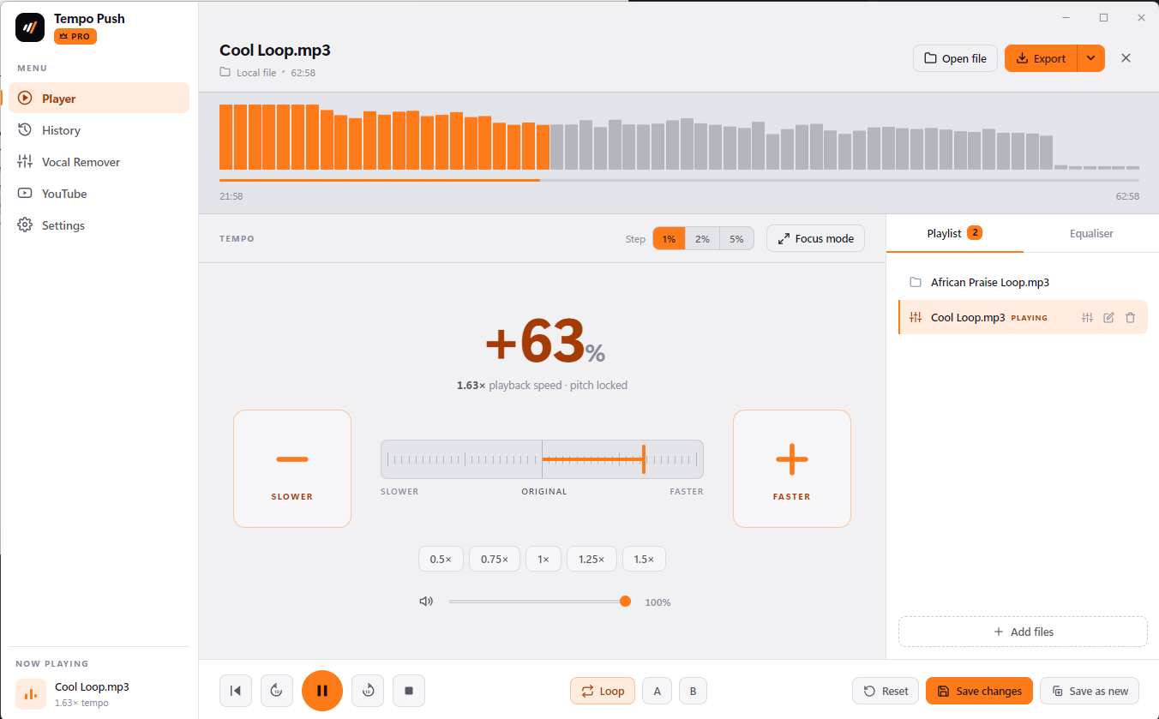Select the 2% step option

[x=702, y=239]
